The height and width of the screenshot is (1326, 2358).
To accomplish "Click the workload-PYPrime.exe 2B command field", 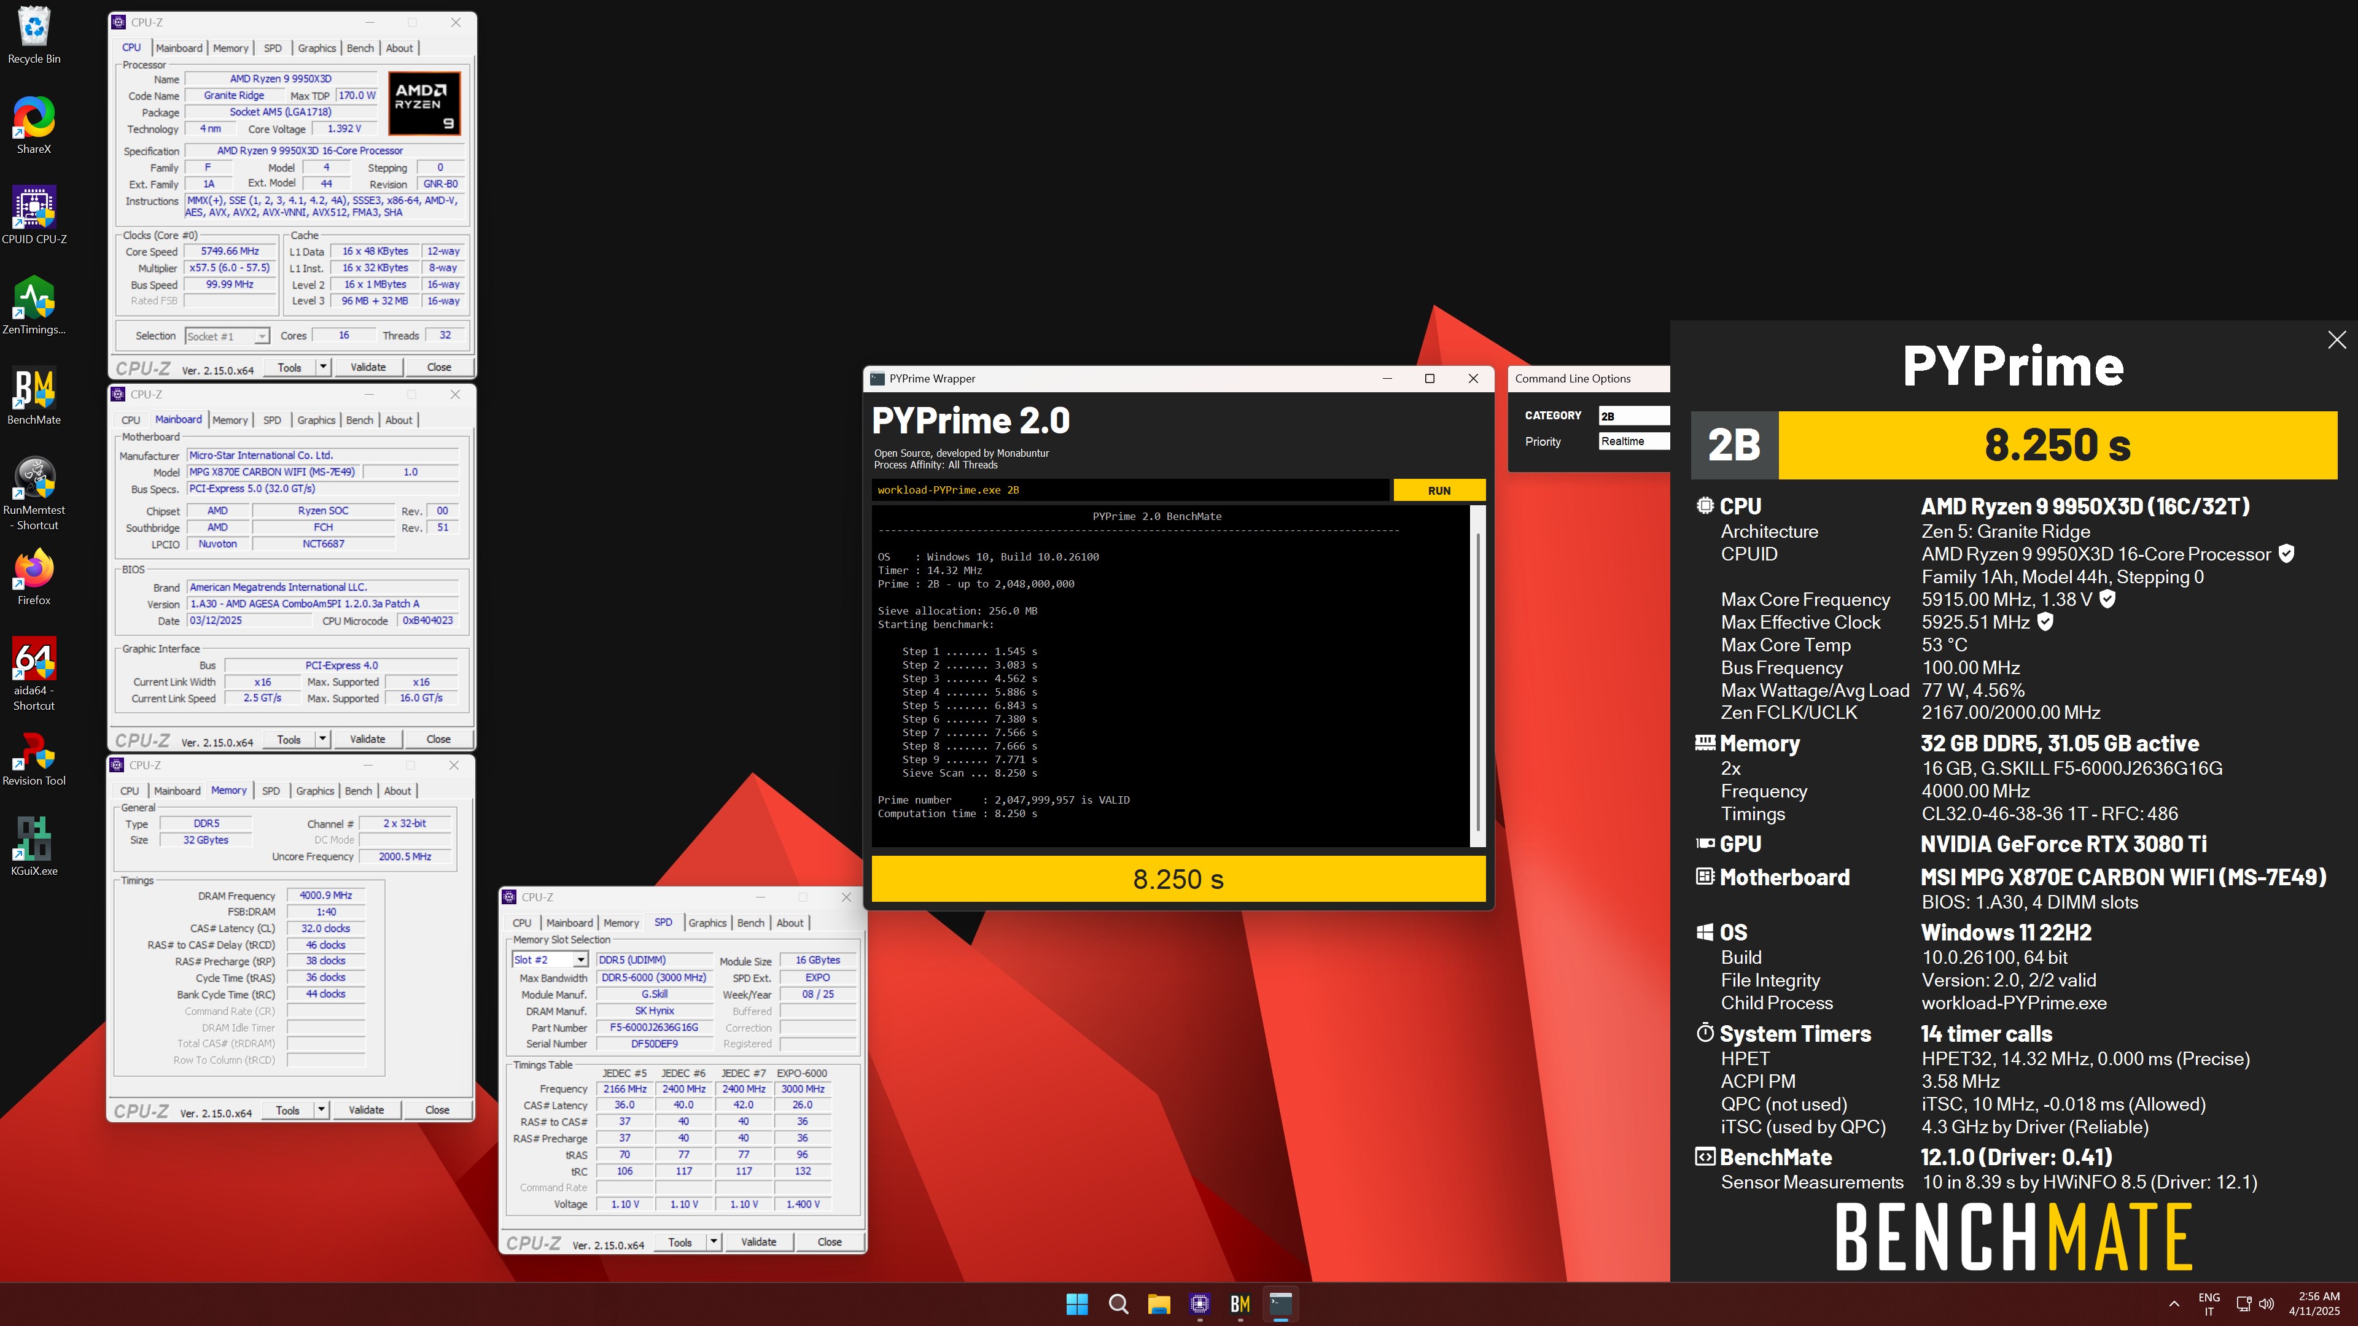I will tap(1130, 490).
